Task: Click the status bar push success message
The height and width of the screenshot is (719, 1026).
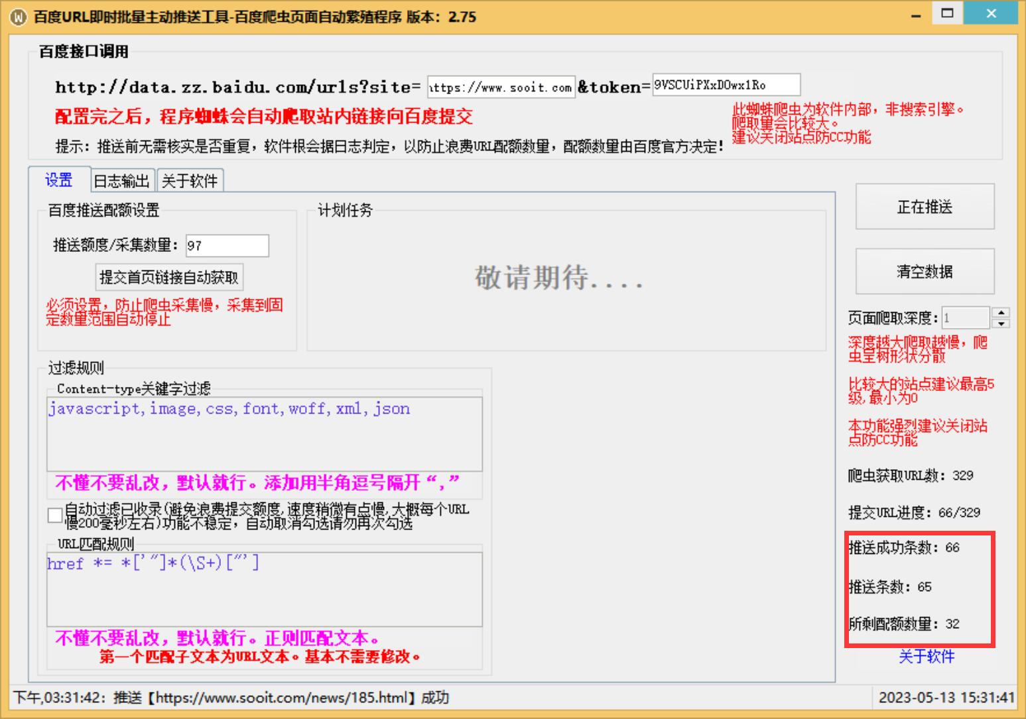Action: pyautogui.click(x=231, y=698)
